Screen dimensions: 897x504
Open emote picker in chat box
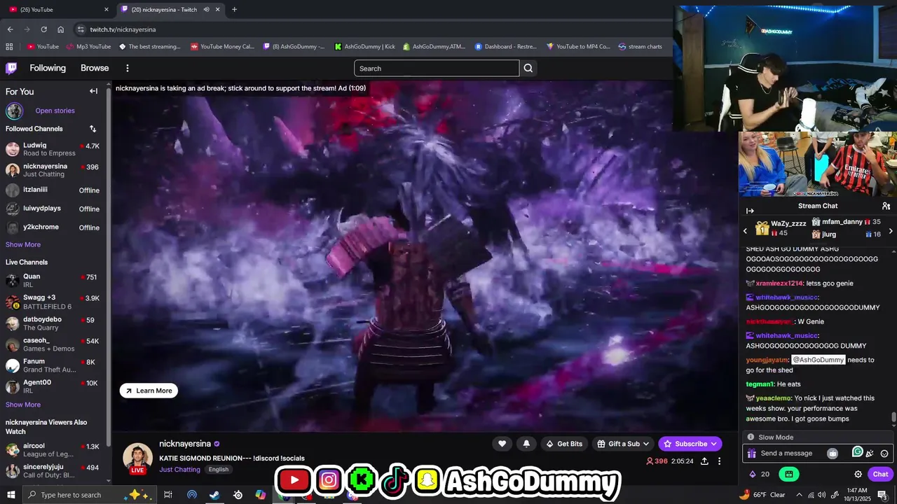point(884,454)
